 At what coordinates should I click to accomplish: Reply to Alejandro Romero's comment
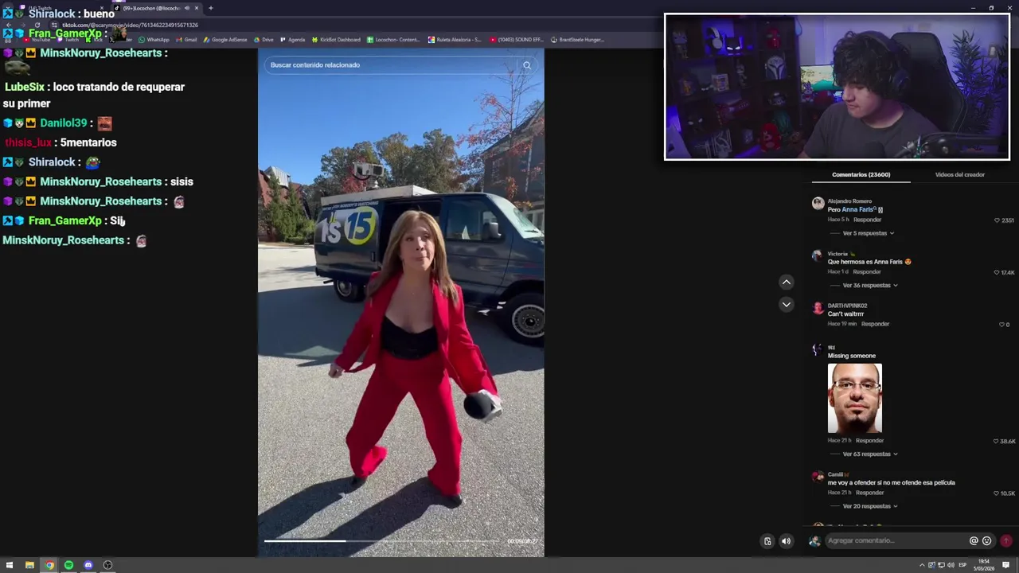click(867, 220)
